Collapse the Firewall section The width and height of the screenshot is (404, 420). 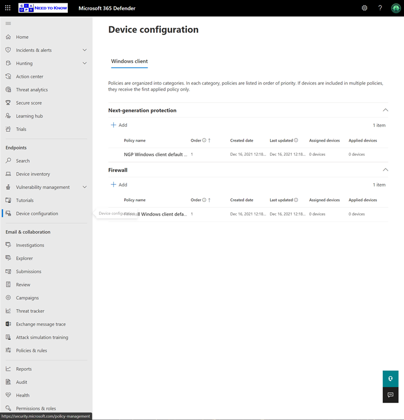(x=385, y=170)
